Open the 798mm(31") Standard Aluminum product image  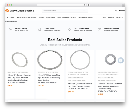click(x=80, y=60)
